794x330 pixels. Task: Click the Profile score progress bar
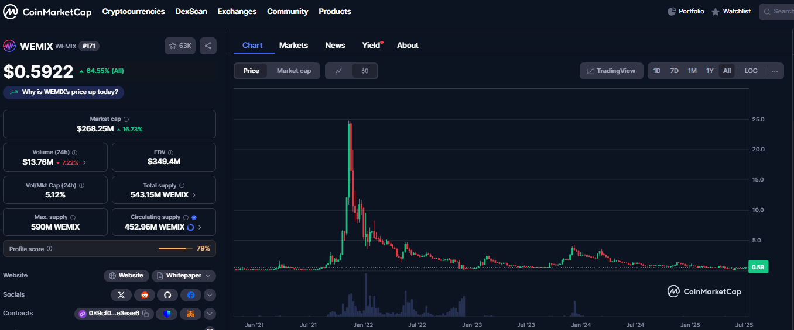176,249
